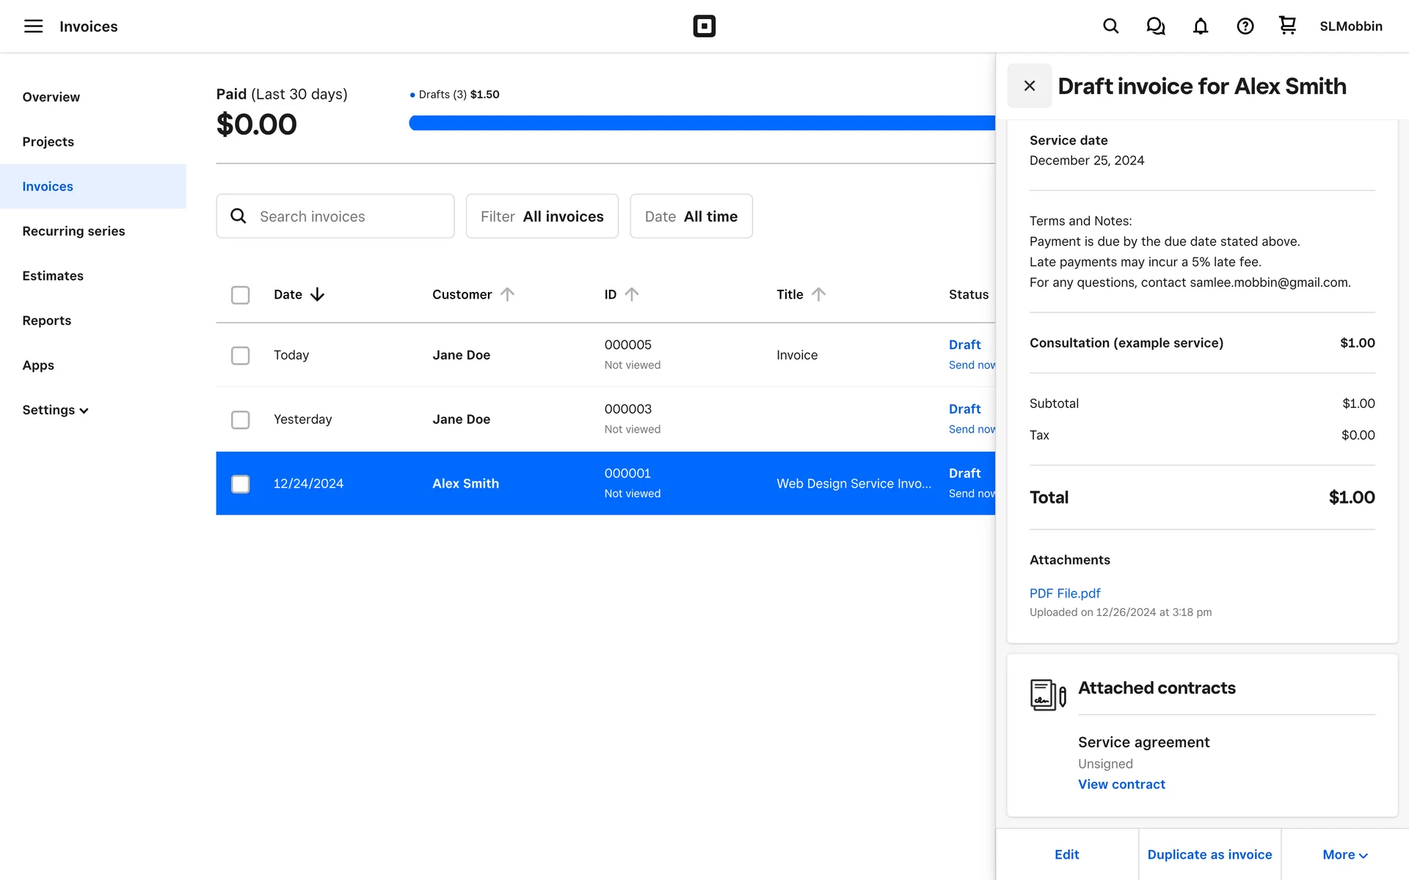Open the messages chat icon

click(x=1155, y=26)
